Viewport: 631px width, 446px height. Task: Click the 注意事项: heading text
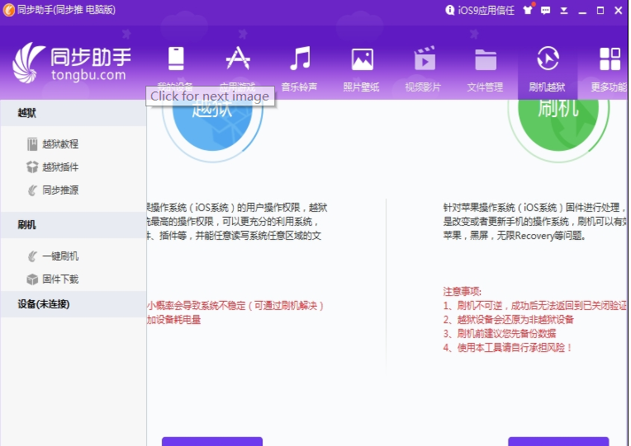coord(463,291)
